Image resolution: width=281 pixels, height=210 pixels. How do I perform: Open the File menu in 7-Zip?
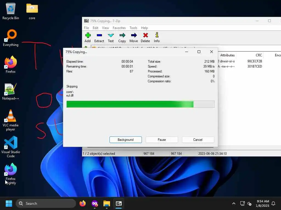(x=86, y=28)
